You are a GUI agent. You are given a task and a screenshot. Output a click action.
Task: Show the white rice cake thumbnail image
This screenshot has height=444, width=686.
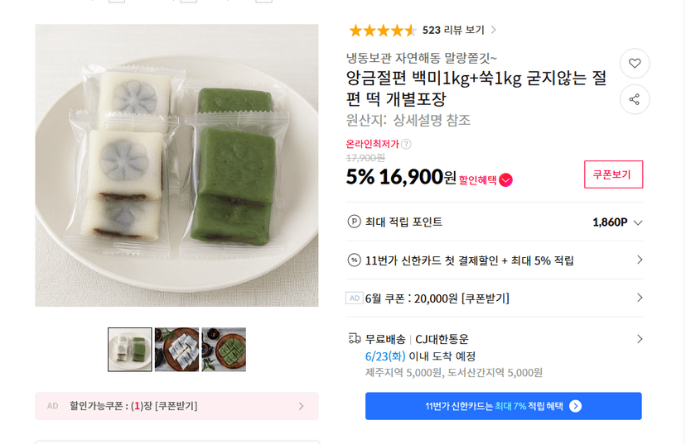(176, 350)
